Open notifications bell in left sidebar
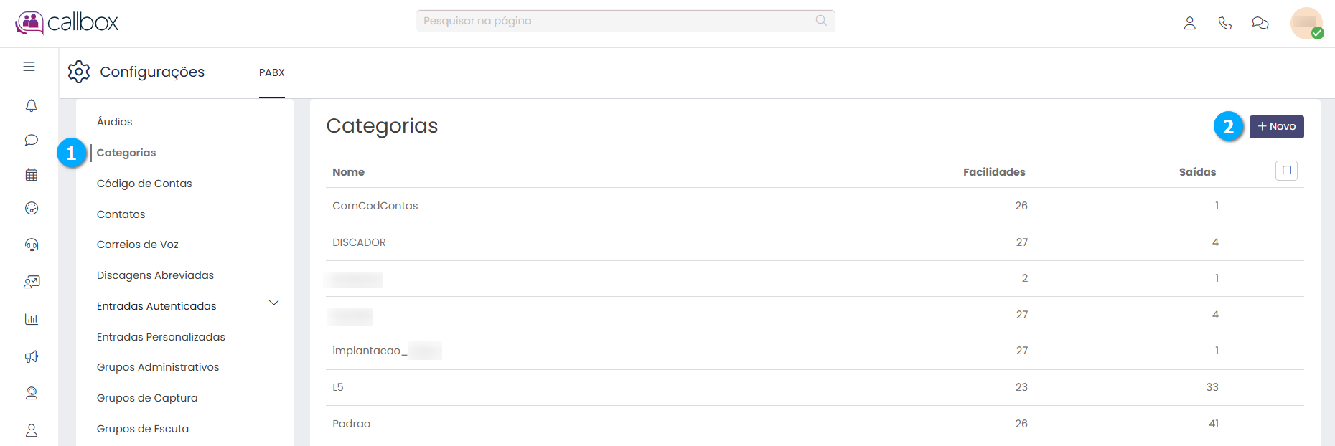Image resolution: width=1335 pixels, height=446 pixels. click(x=31, y=106)
